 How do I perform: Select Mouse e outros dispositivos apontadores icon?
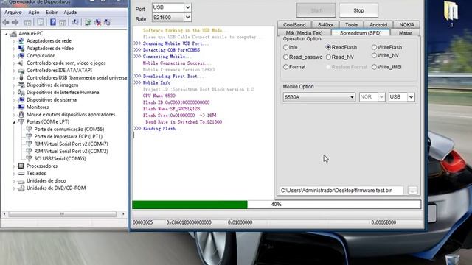point(21,115)
